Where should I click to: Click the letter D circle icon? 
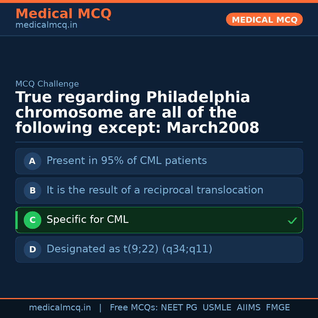click(x=32, y=249)
